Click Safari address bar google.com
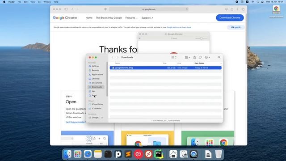The width and height of the screenshot is (286, 161). 149,9
